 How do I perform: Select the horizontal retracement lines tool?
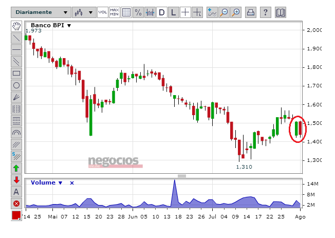tap(16, 121)
